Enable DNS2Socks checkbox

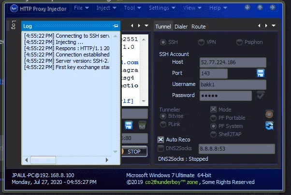160,148
